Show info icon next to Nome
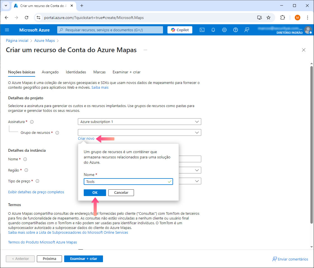314x268 pixels. (x=25, y=159)
